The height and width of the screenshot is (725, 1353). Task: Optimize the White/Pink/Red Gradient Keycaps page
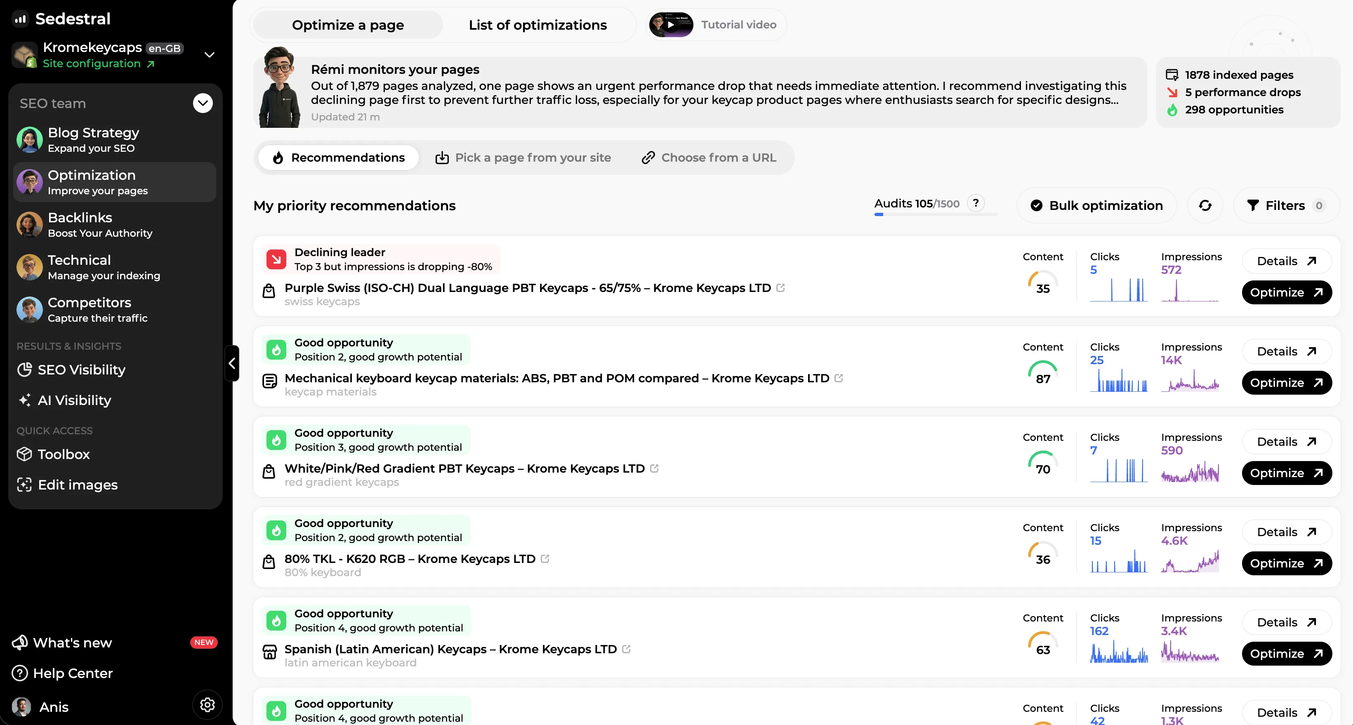coord(1287,473)
